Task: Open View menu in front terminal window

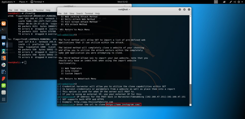Action: coord(72,13)
